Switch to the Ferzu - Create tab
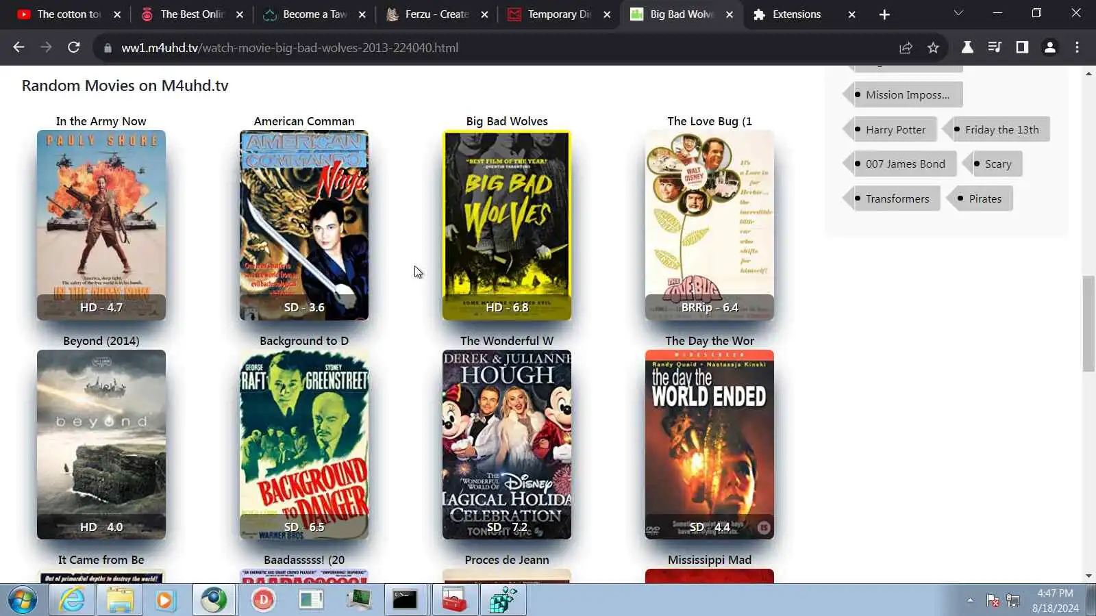The height and width of the screenshot is (616, 1096). pos(437,14)
